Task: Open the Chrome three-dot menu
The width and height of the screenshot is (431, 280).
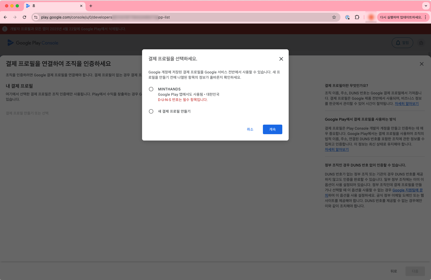Action: coord(425,17)
